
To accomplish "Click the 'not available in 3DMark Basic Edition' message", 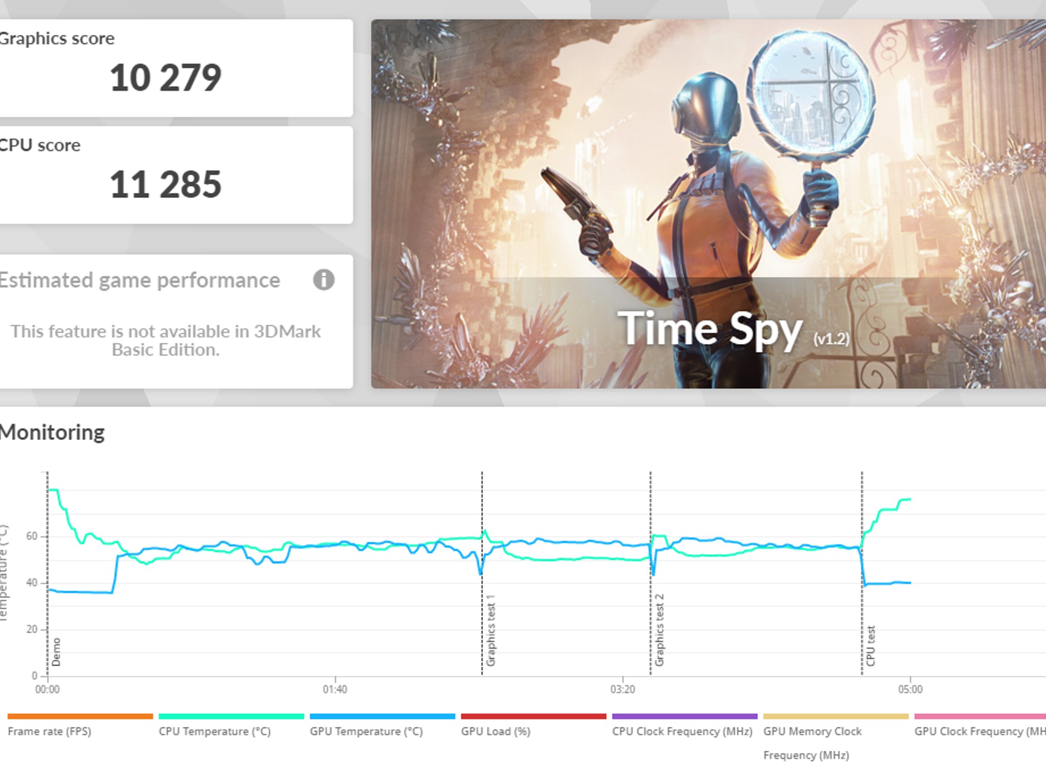I will [165, 340].
